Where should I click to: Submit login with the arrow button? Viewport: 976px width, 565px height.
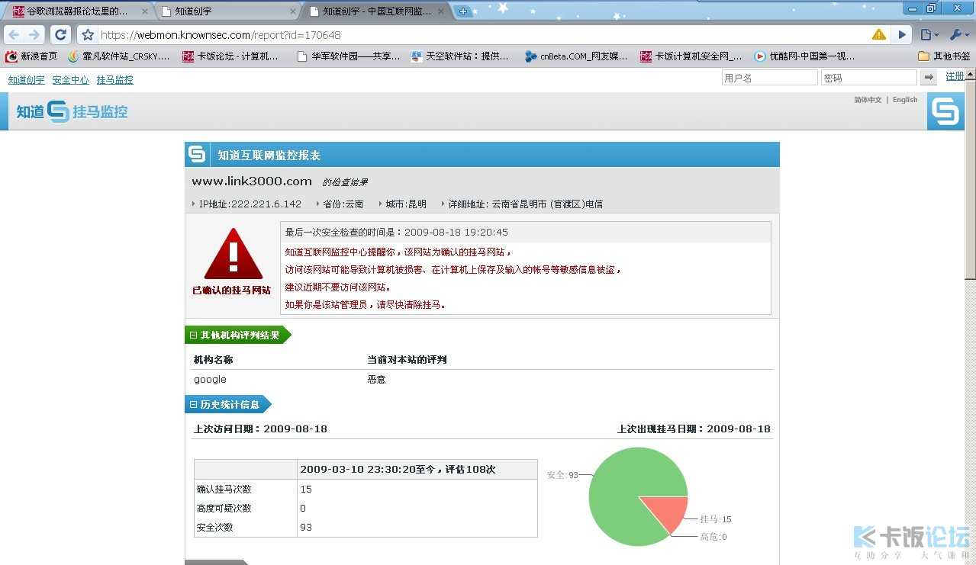929,78
